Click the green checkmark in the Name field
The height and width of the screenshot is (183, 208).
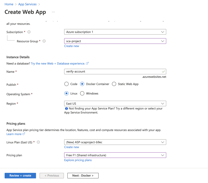point(163,71)
